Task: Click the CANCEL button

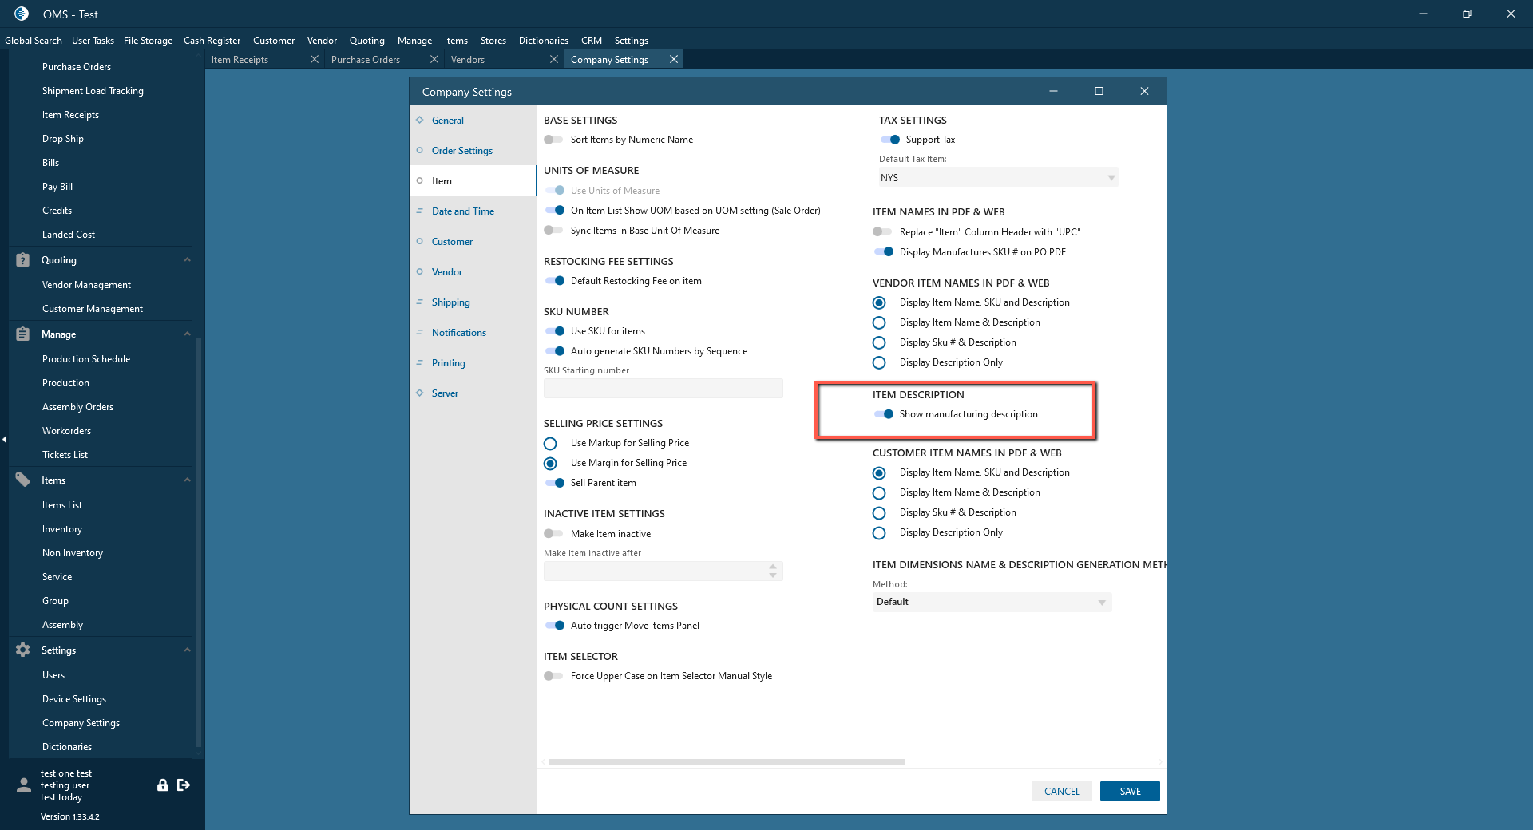Action: [x=1062, y=791]
